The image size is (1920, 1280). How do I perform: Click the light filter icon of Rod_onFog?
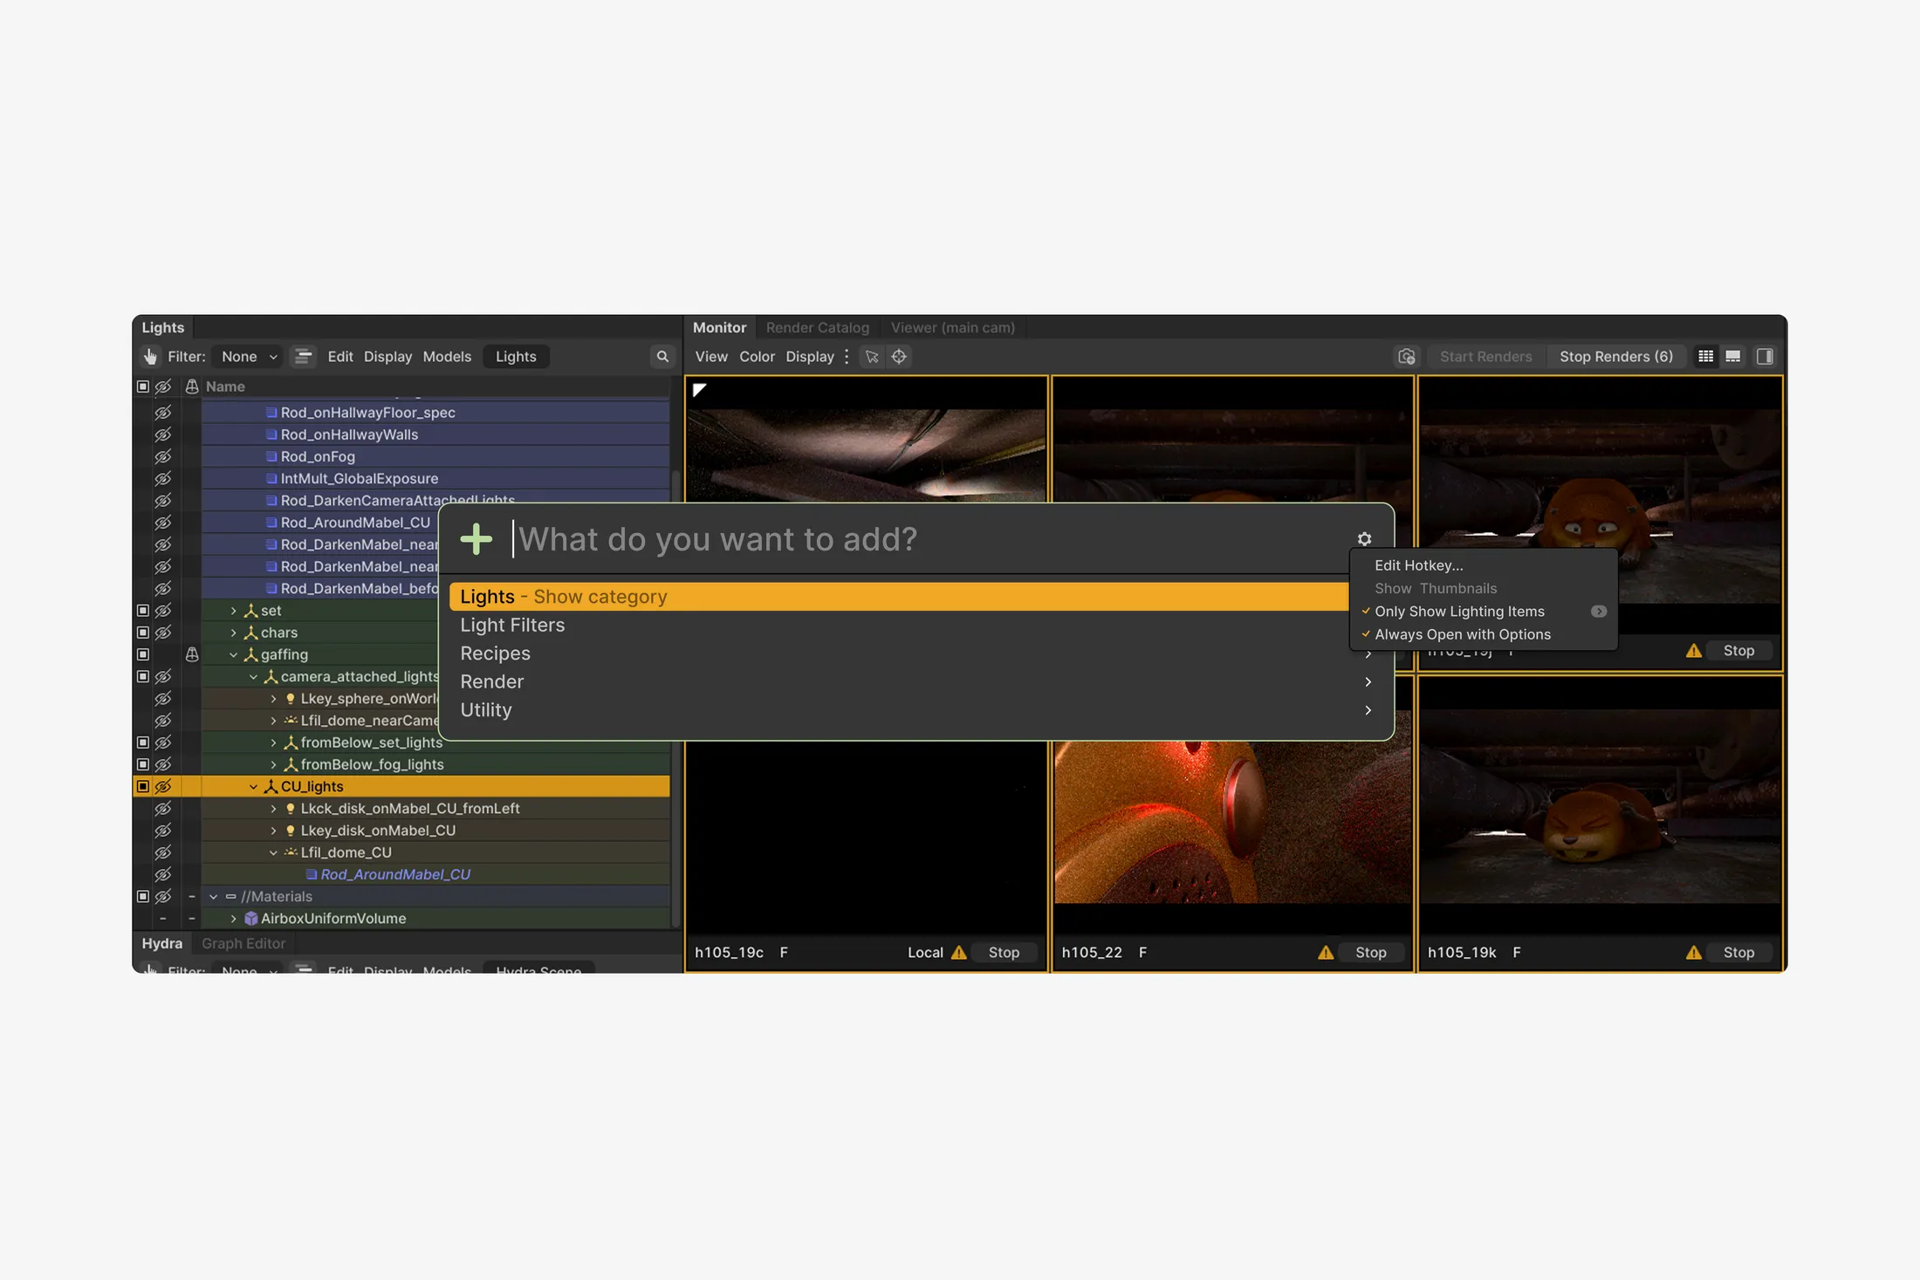point(271,456)
